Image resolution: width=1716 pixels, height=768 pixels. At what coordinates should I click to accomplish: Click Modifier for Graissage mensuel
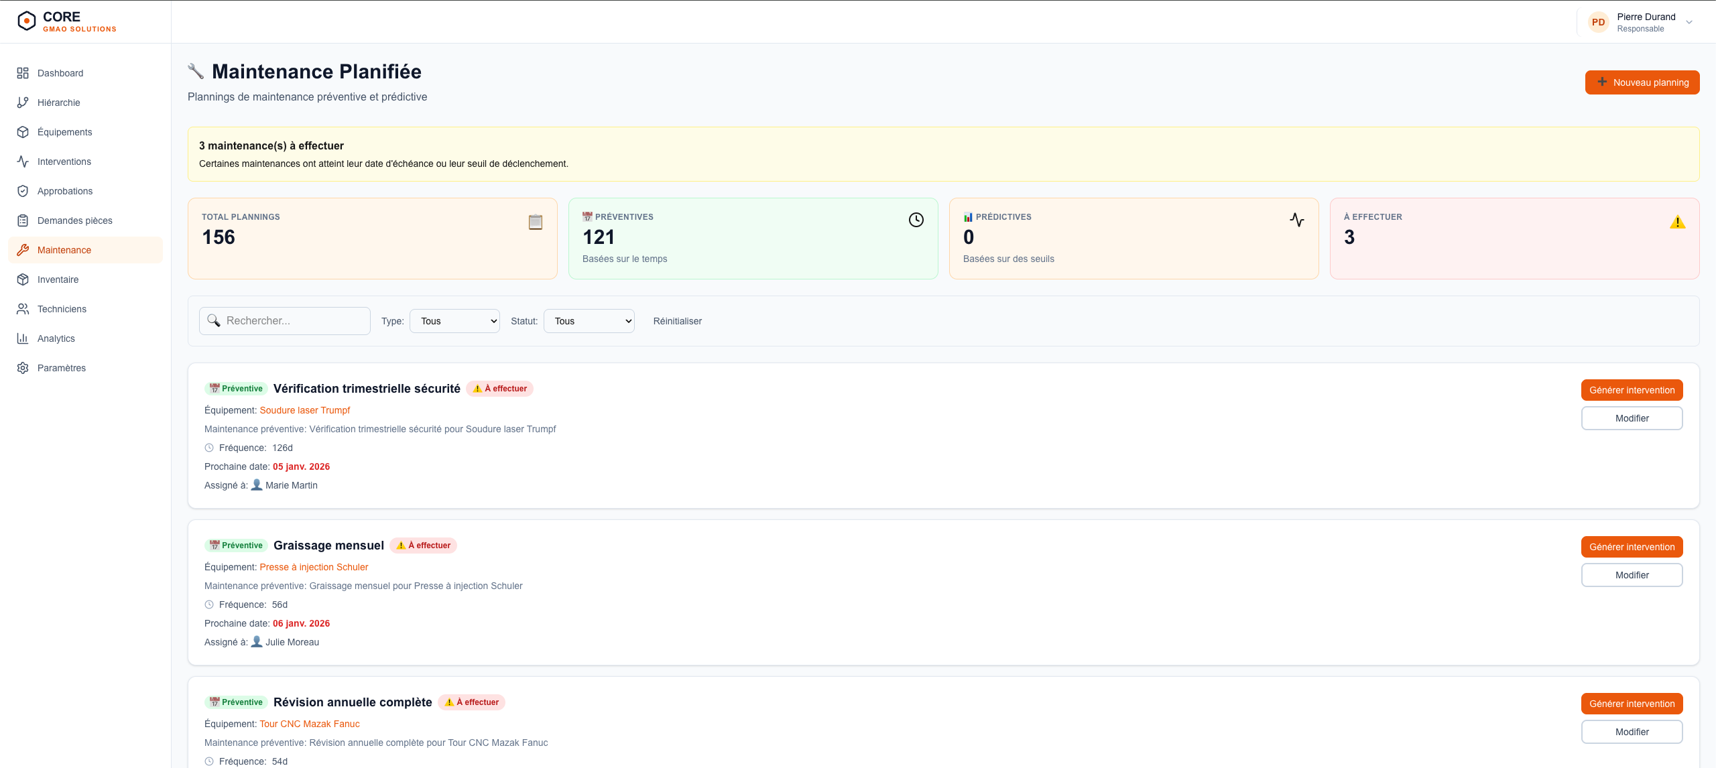coord(1632,575)
